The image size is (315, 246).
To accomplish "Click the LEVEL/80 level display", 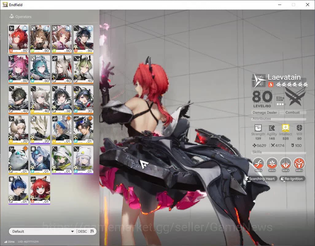I will point(262,99).
